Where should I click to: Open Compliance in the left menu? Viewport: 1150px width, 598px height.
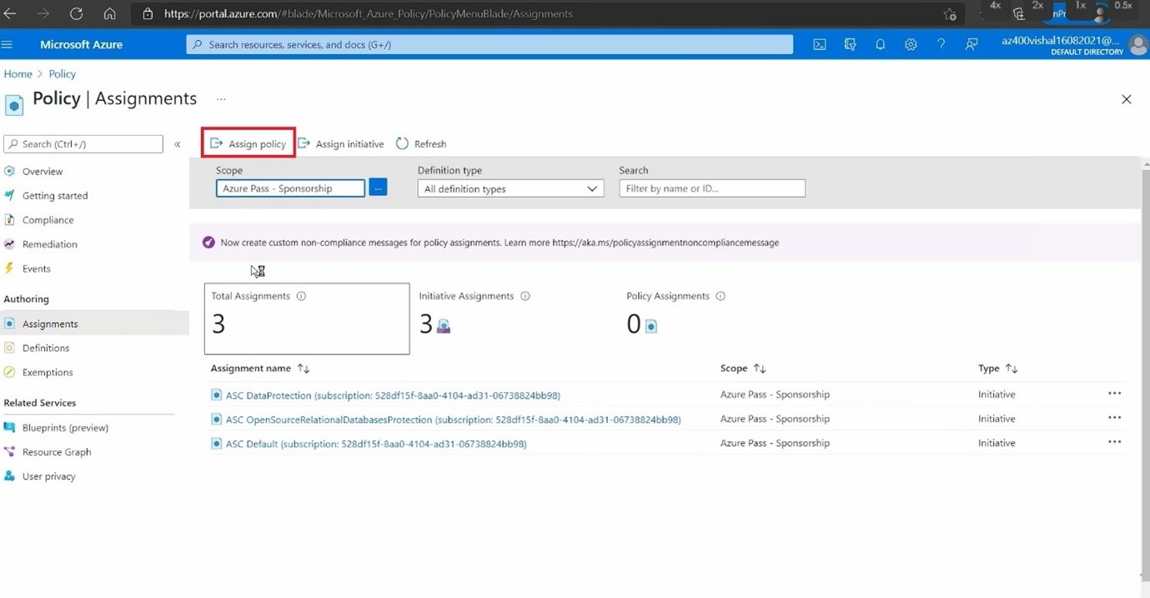[x=48, y=220]
